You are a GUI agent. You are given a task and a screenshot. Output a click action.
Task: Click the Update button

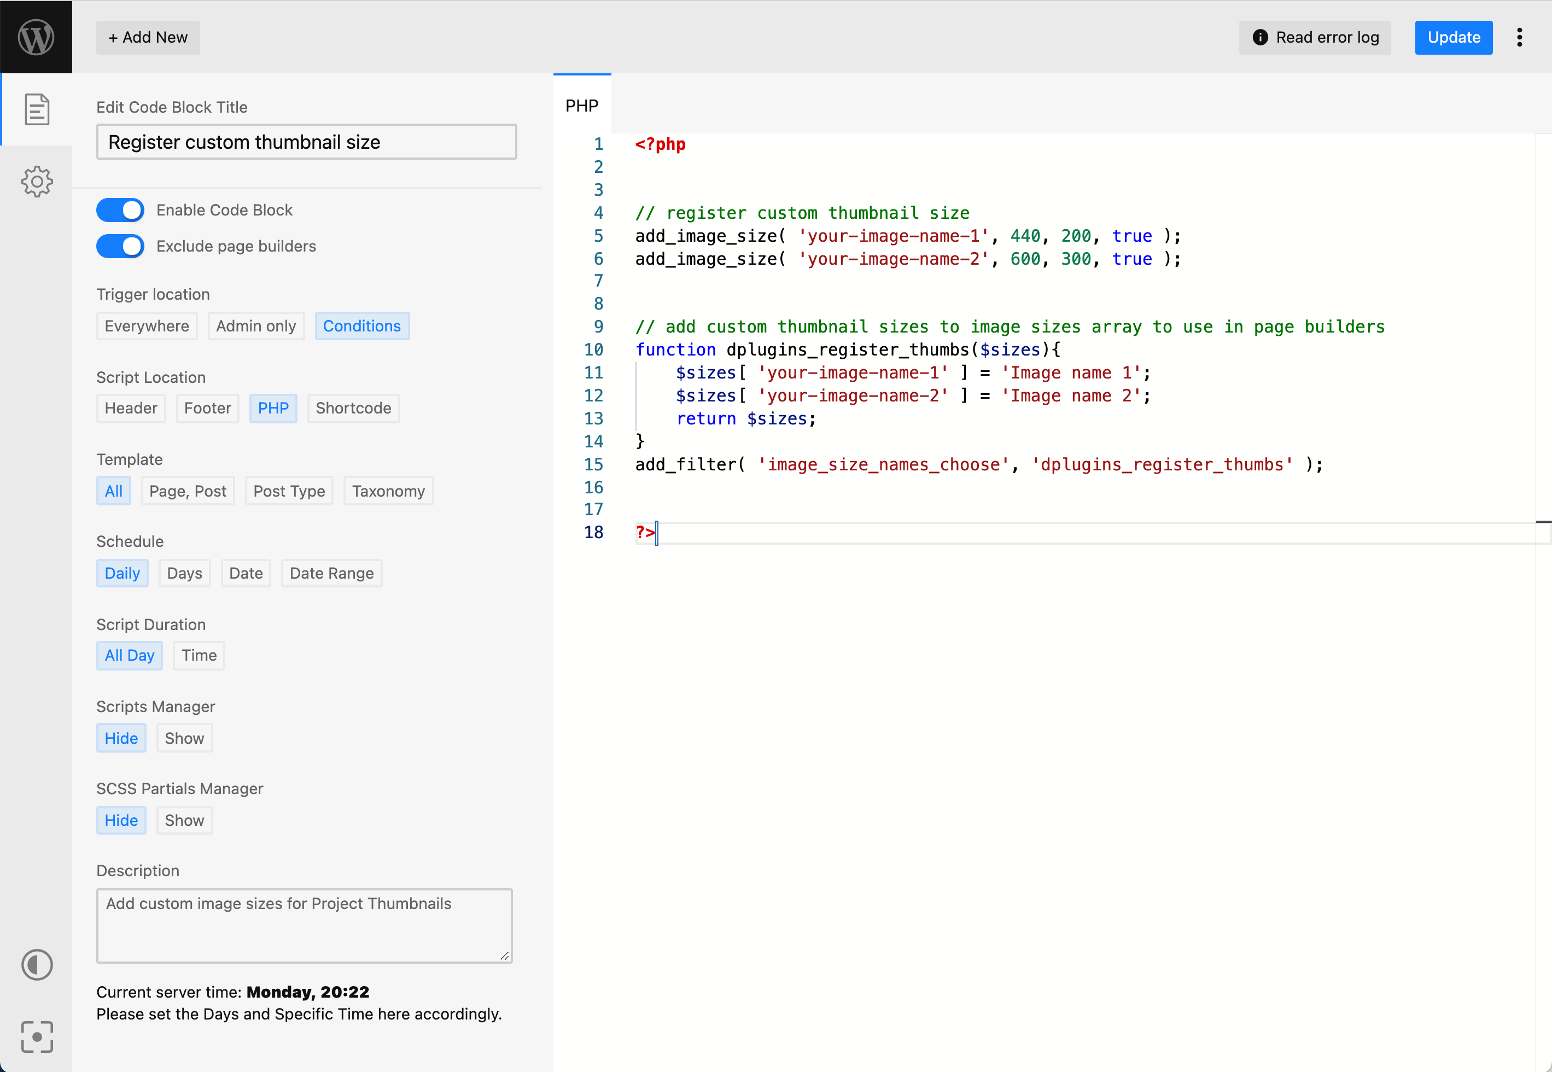click(1453, 38)
